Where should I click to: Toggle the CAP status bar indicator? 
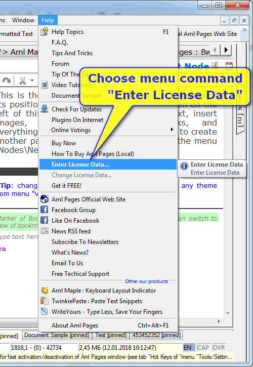click(203, 348)
